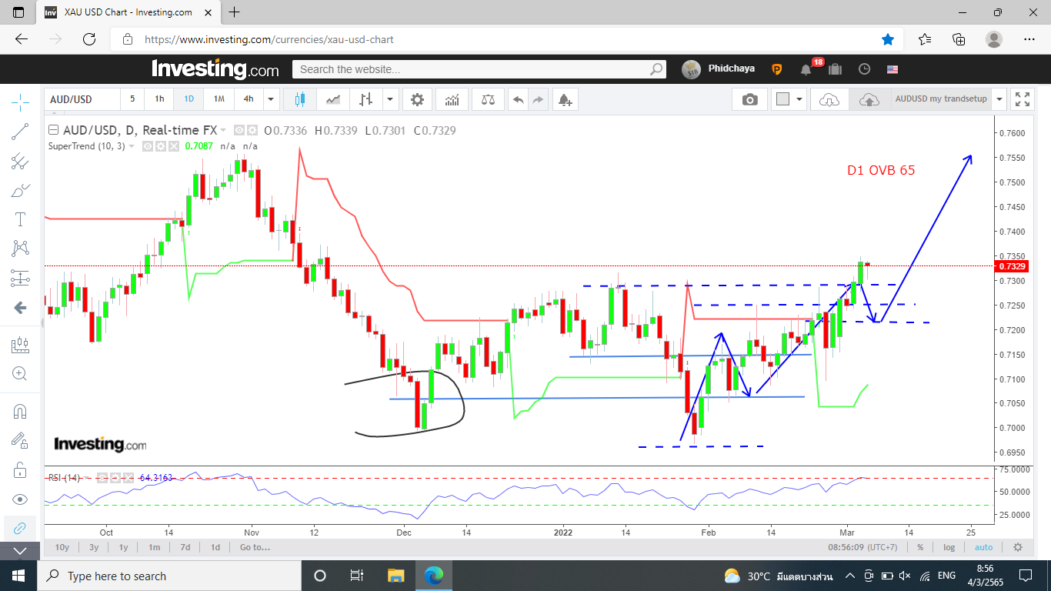Load a saved chart layout
Screen dimensions: 1051x591
829,99
